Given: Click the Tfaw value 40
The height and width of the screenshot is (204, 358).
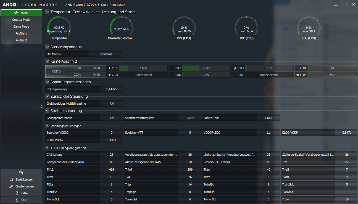Looking at the screenshot, I should tap(268, 169).
